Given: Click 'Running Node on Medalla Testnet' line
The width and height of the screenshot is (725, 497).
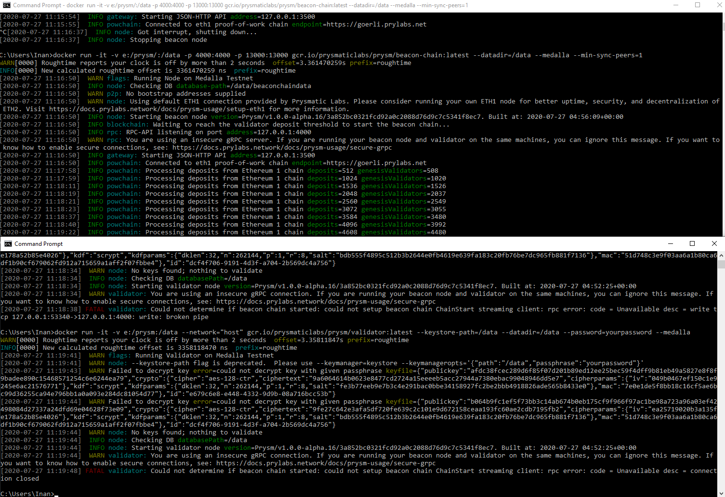Looking at the screenshot, I should pos(127,78).
